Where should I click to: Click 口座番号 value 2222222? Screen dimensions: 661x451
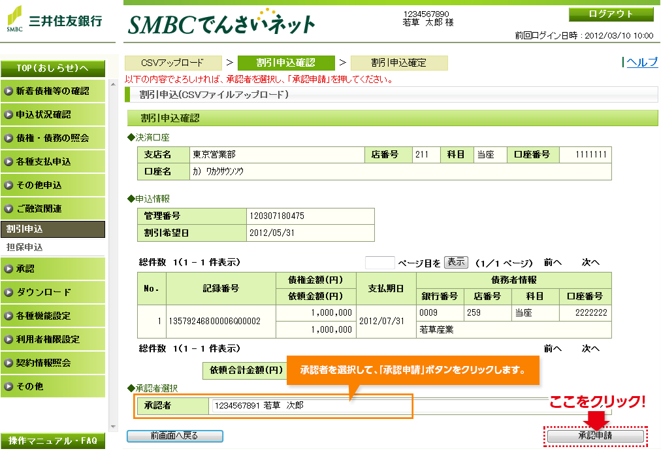point(591,312)
